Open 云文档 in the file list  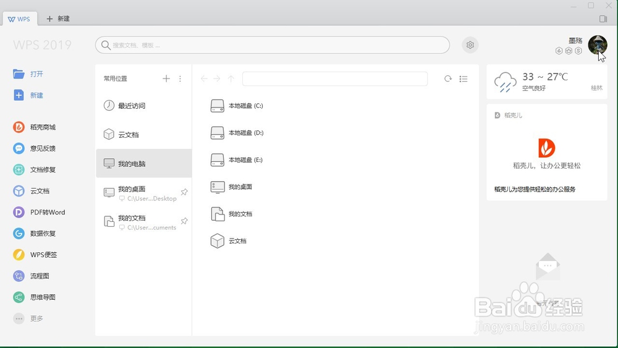(228, 241)
